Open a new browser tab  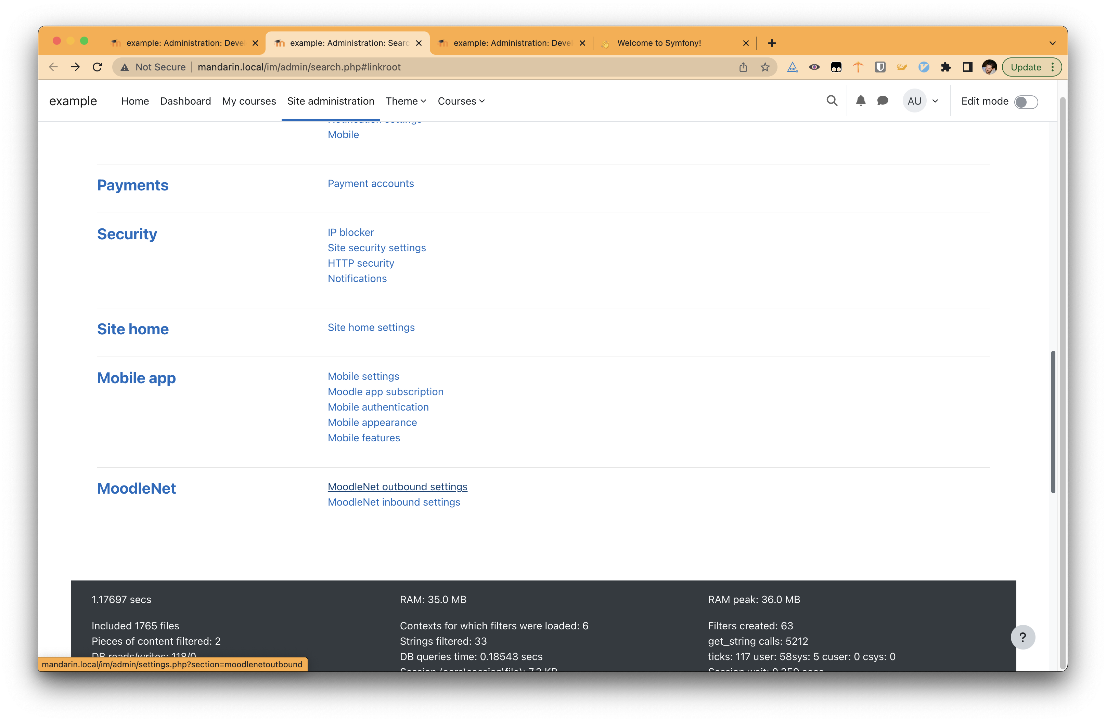point(772,43)
